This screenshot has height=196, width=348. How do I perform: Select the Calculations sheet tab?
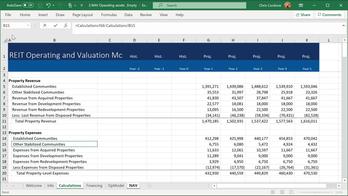(70, 186)
